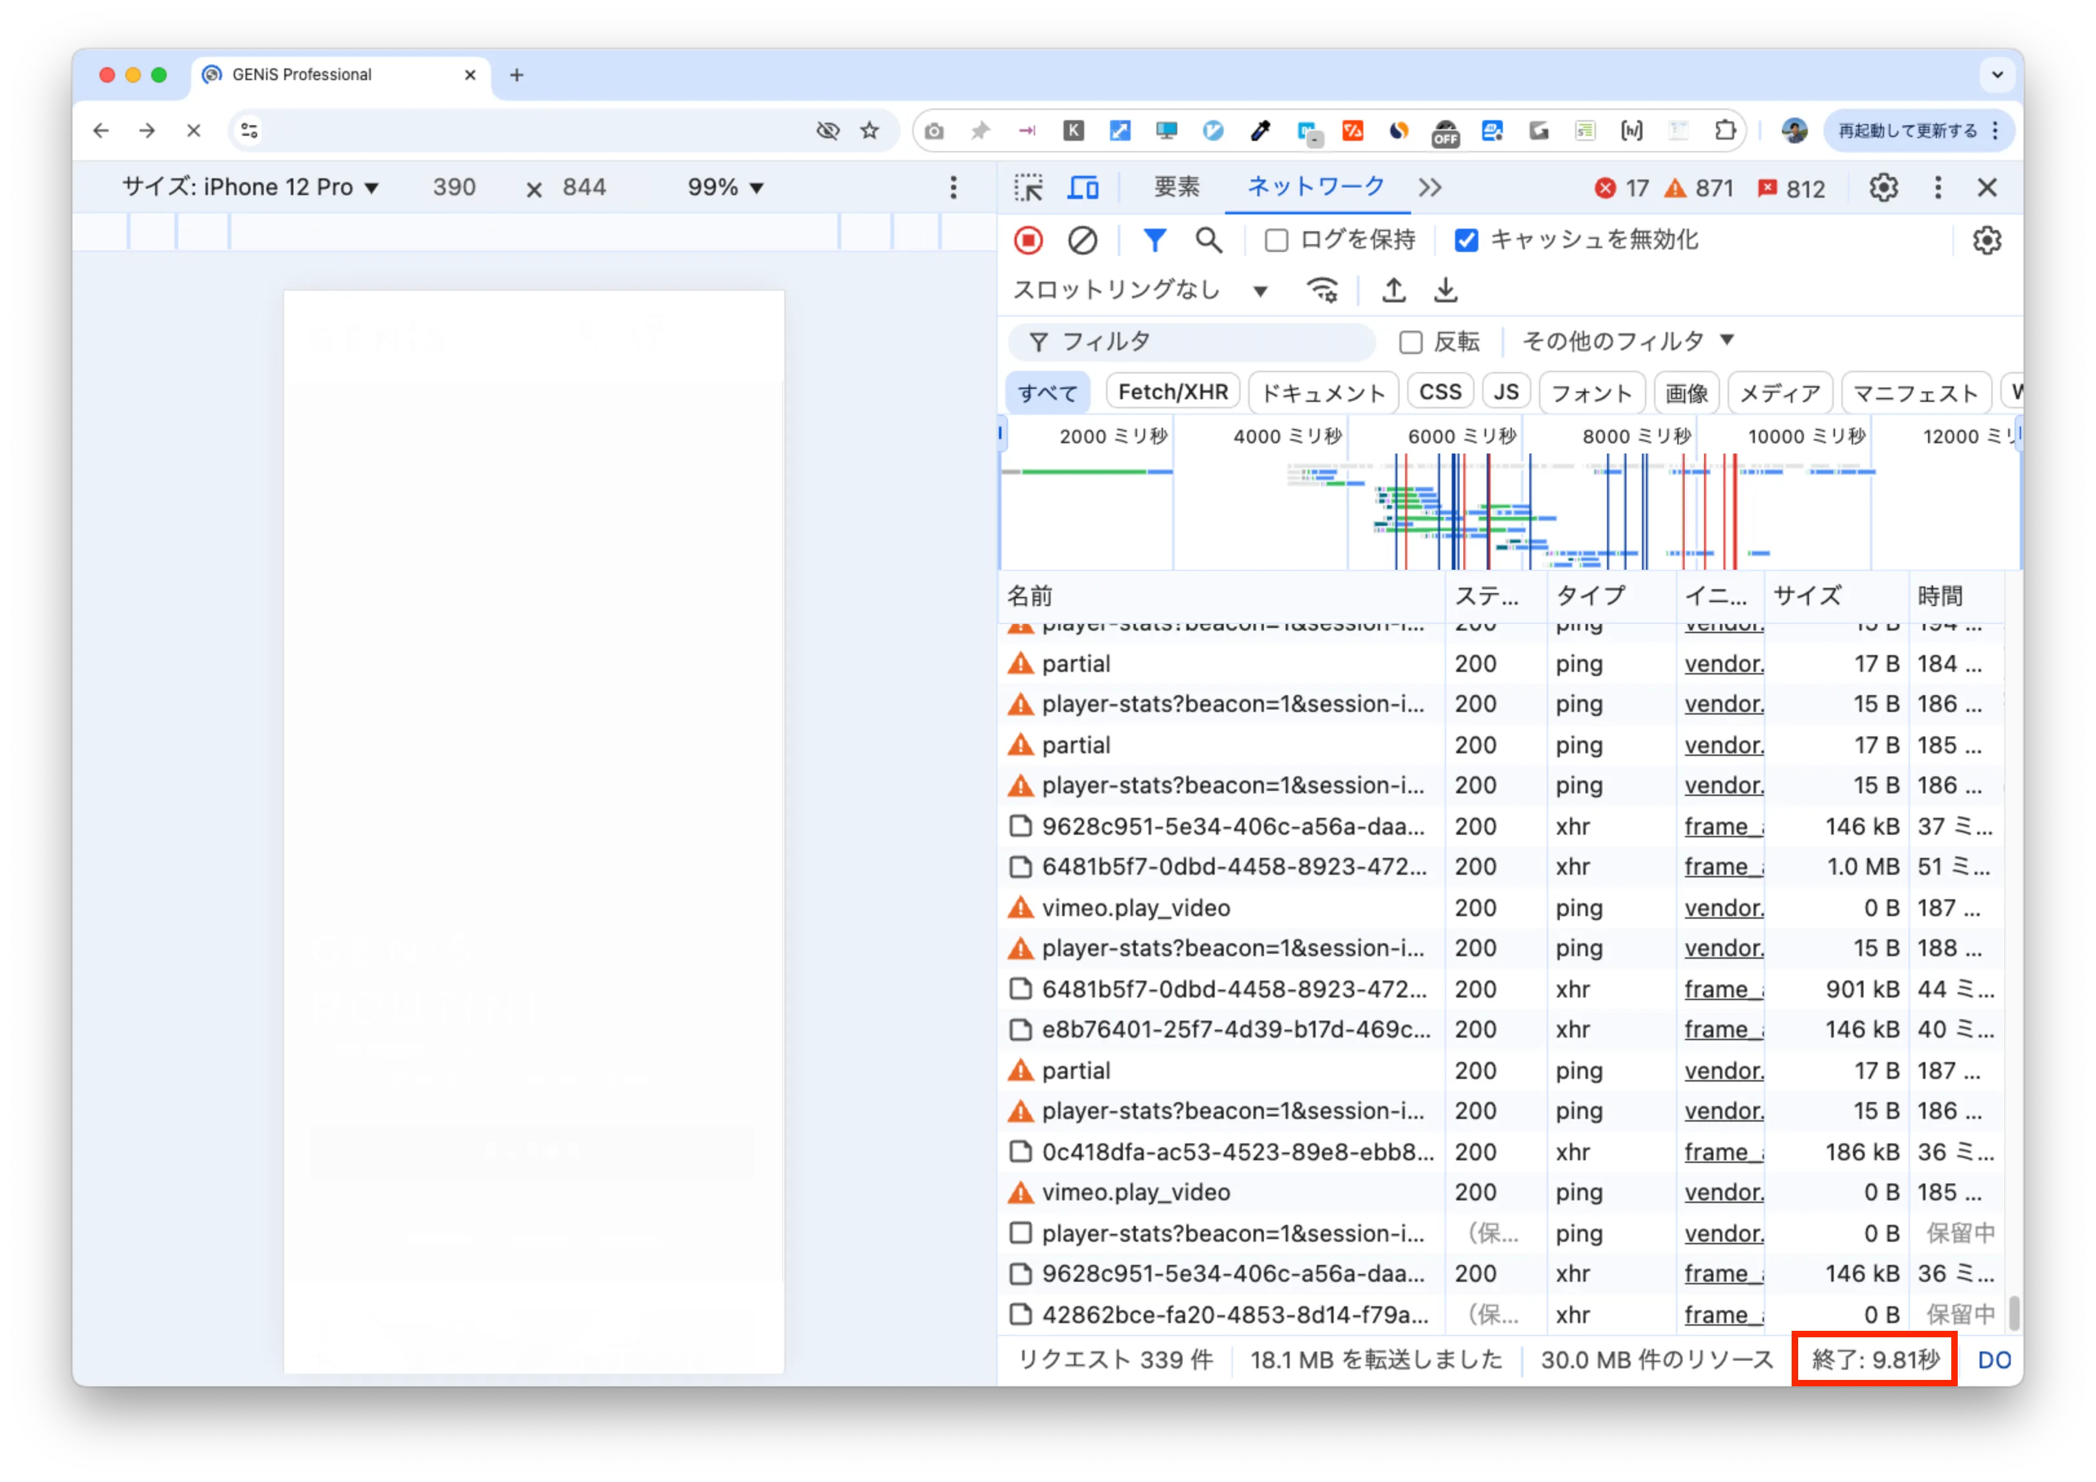2096x1482 pixels.
Task: Select the CSS filter
Action: (1440, 392)
